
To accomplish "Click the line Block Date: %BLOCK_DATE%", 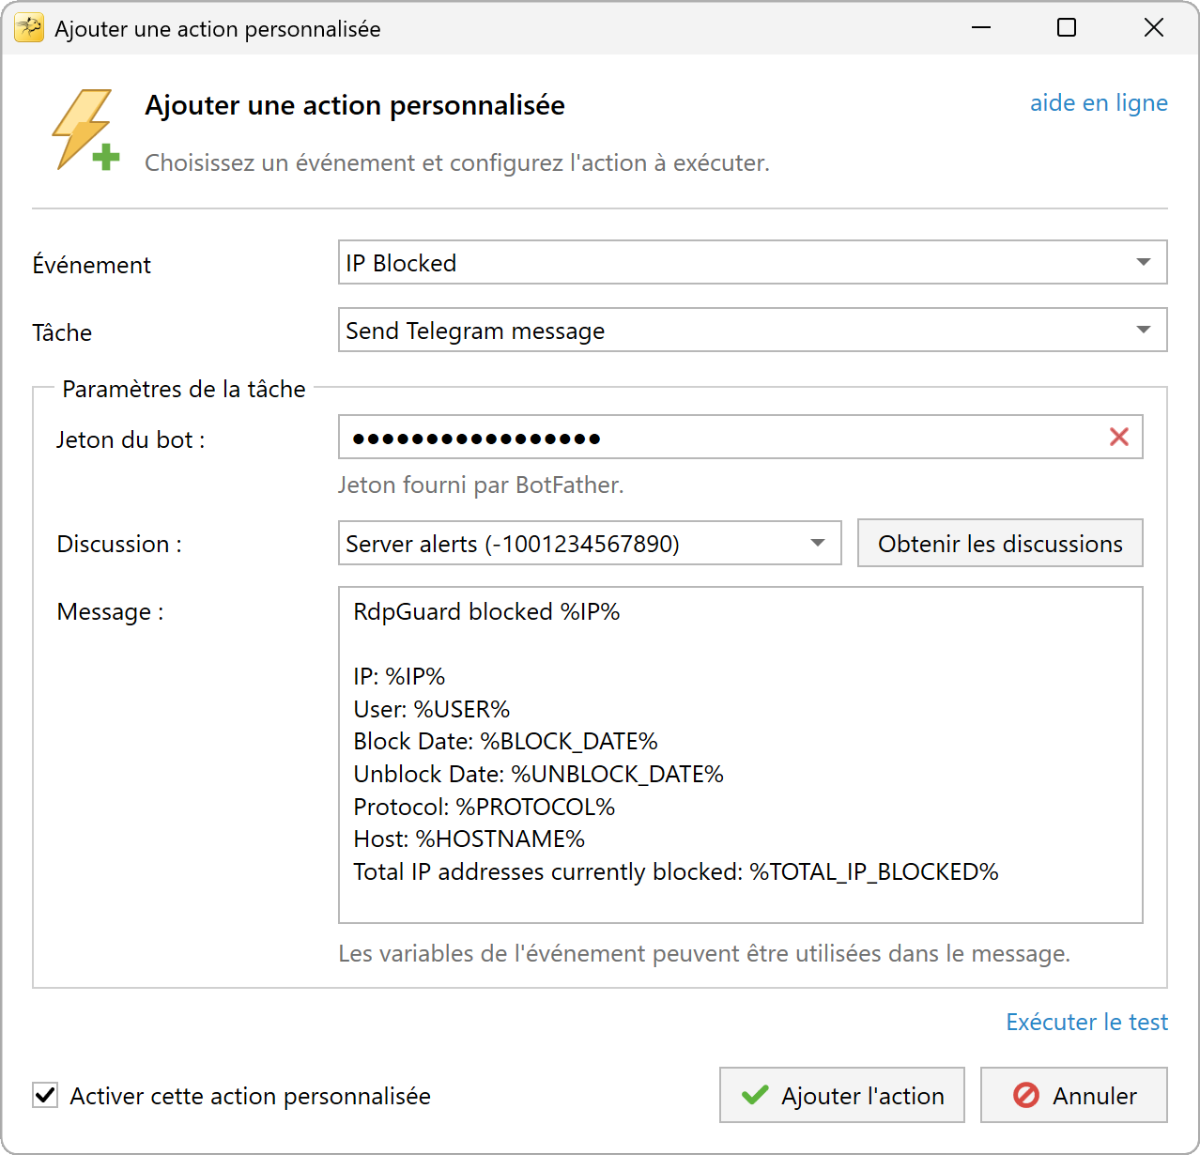I will [505, 741].
